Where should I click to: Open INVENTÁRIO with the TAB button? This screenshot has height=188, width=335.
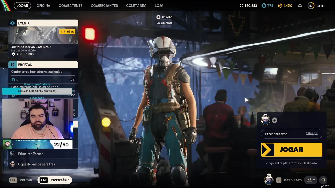click(55, 180)
